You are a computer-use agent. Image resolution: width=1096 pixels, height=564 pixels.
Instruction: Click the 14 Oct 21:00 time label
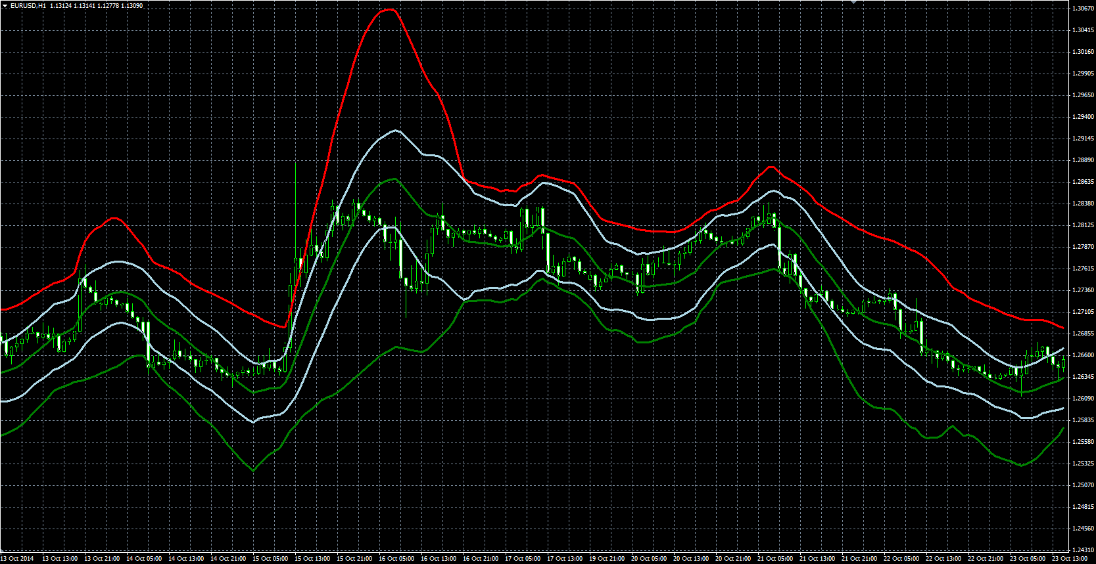click(228, 559)
